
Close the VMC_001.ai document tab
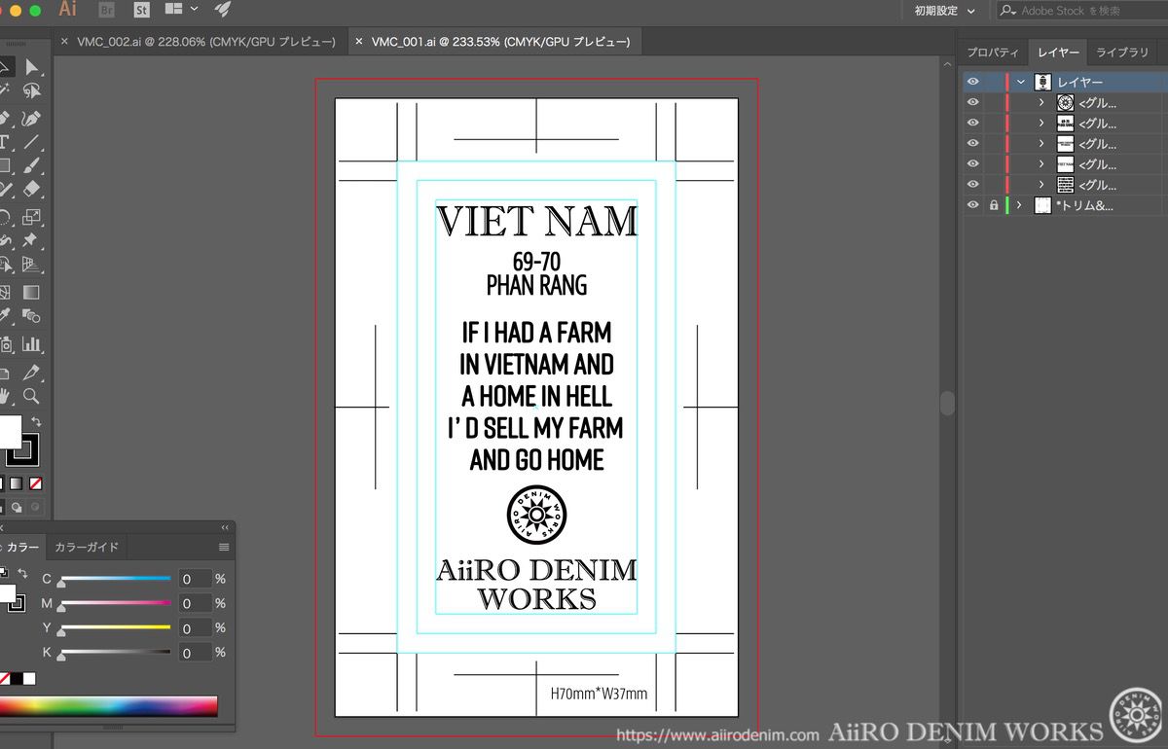358,42
